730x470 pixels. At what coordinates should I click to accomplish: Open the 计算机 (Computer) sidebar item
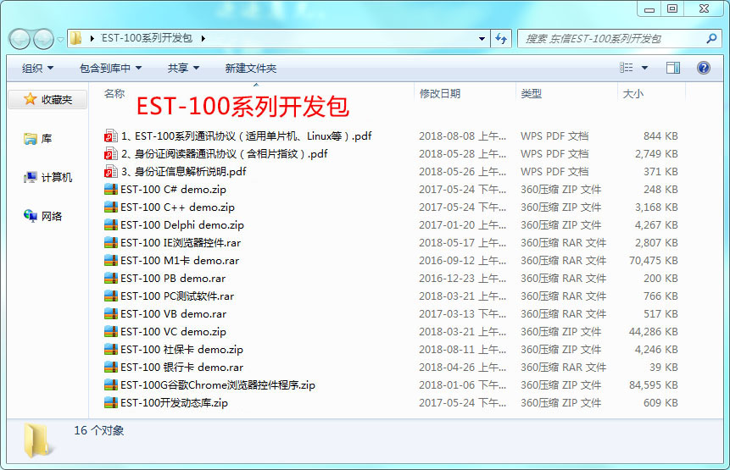pyautogui.click(x=48, y=178)
